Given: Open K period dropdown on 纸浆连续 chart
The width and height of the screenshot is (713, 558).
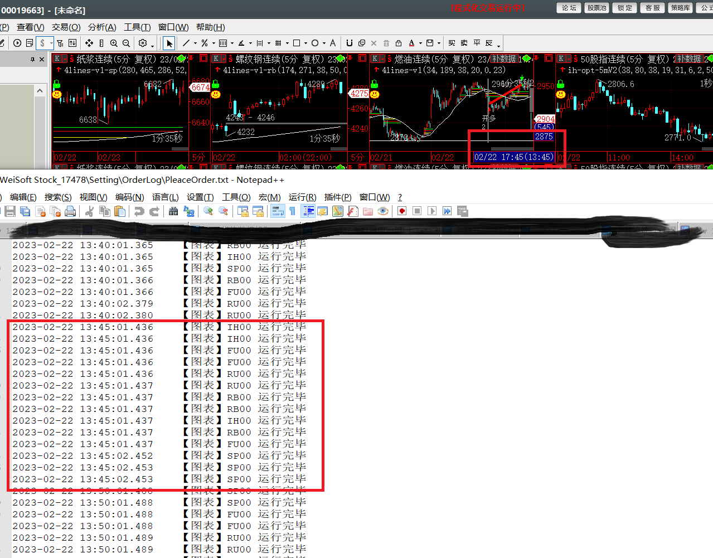Looking at the screenshot, I should tap(64, 59).
